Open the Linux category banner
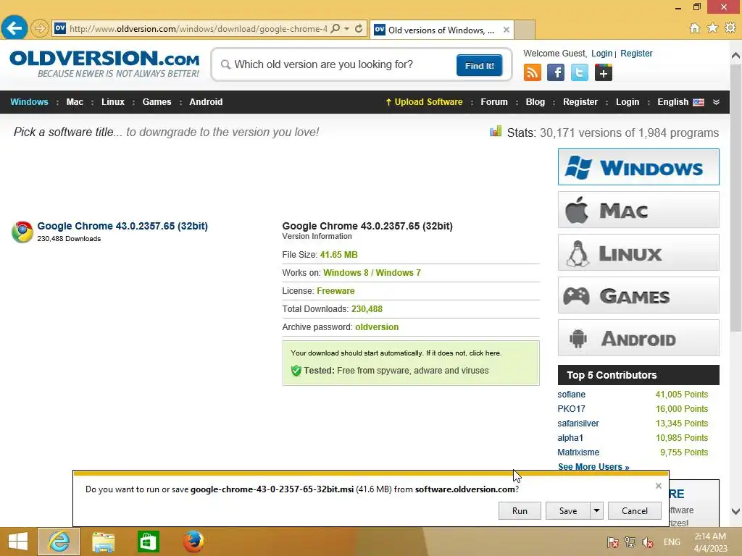The image size is (742, 556). coord(638,253)
